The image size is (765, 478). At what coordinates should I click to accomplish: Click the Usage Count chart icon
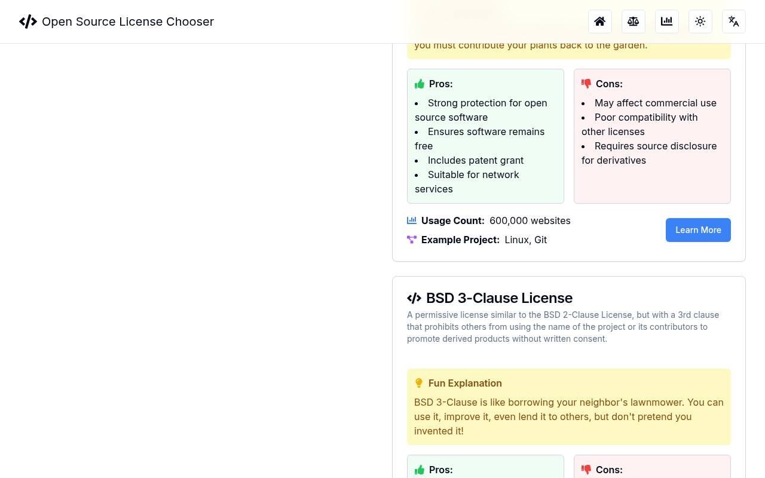coord(412,220)
